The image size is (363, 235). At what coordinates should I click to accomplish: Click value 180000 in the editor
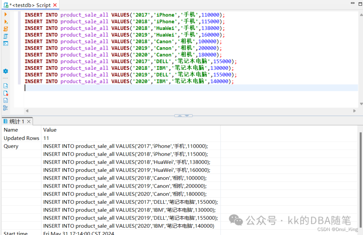pos(207,55)
